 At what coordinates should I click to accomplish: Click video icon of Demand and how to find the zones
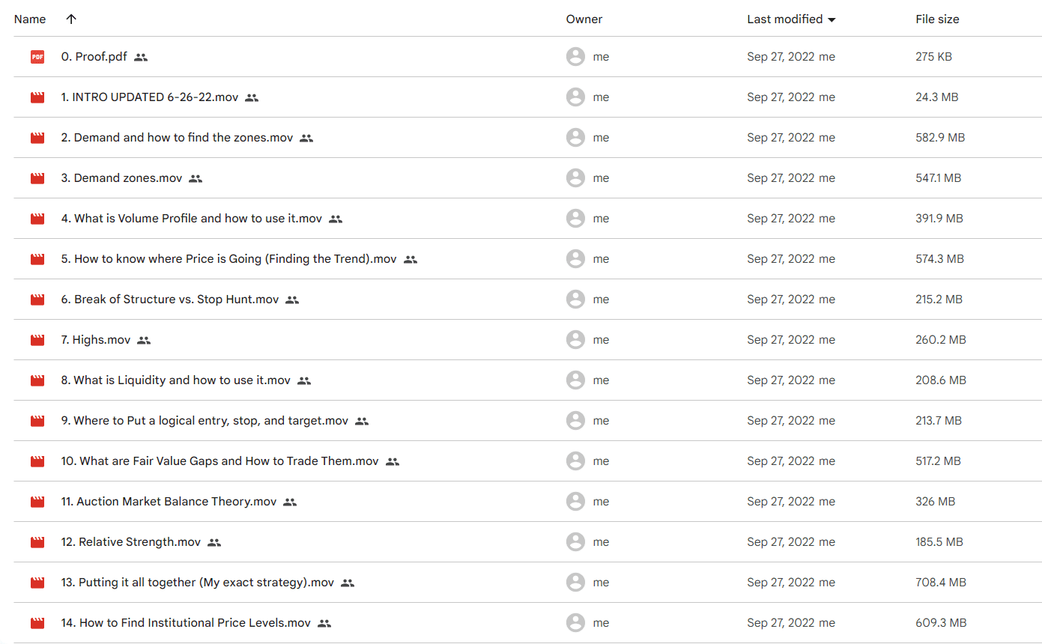pos(37,138)
